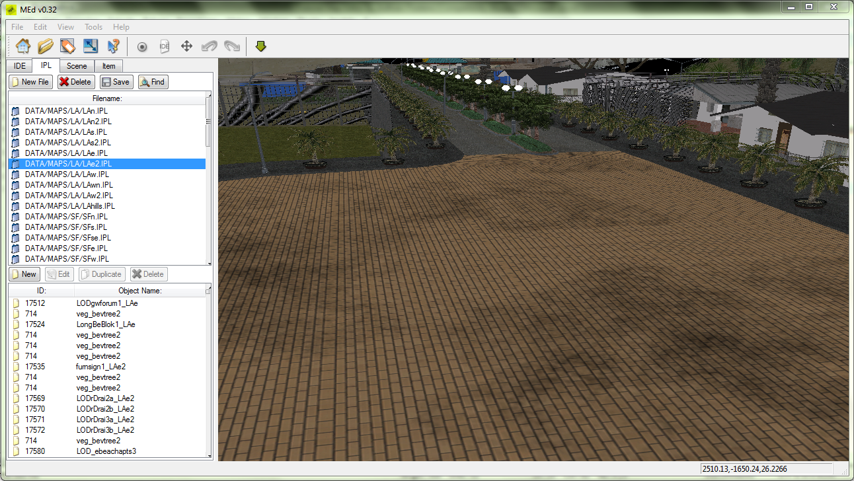The width and height of the screenshot is (854, 481).
Task: Click the Object Name column header
Action: click(140, 291)
